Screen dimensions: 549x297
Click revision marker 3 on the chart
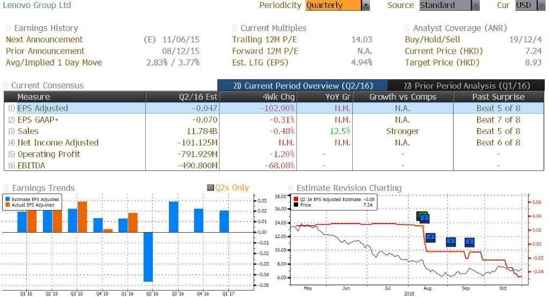point(469,242)
